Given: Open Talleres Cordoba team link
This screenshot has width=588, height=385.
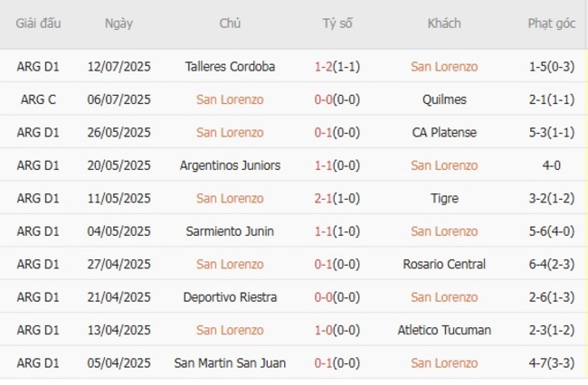Looking at the screenshot, I should tap(231, 67).
